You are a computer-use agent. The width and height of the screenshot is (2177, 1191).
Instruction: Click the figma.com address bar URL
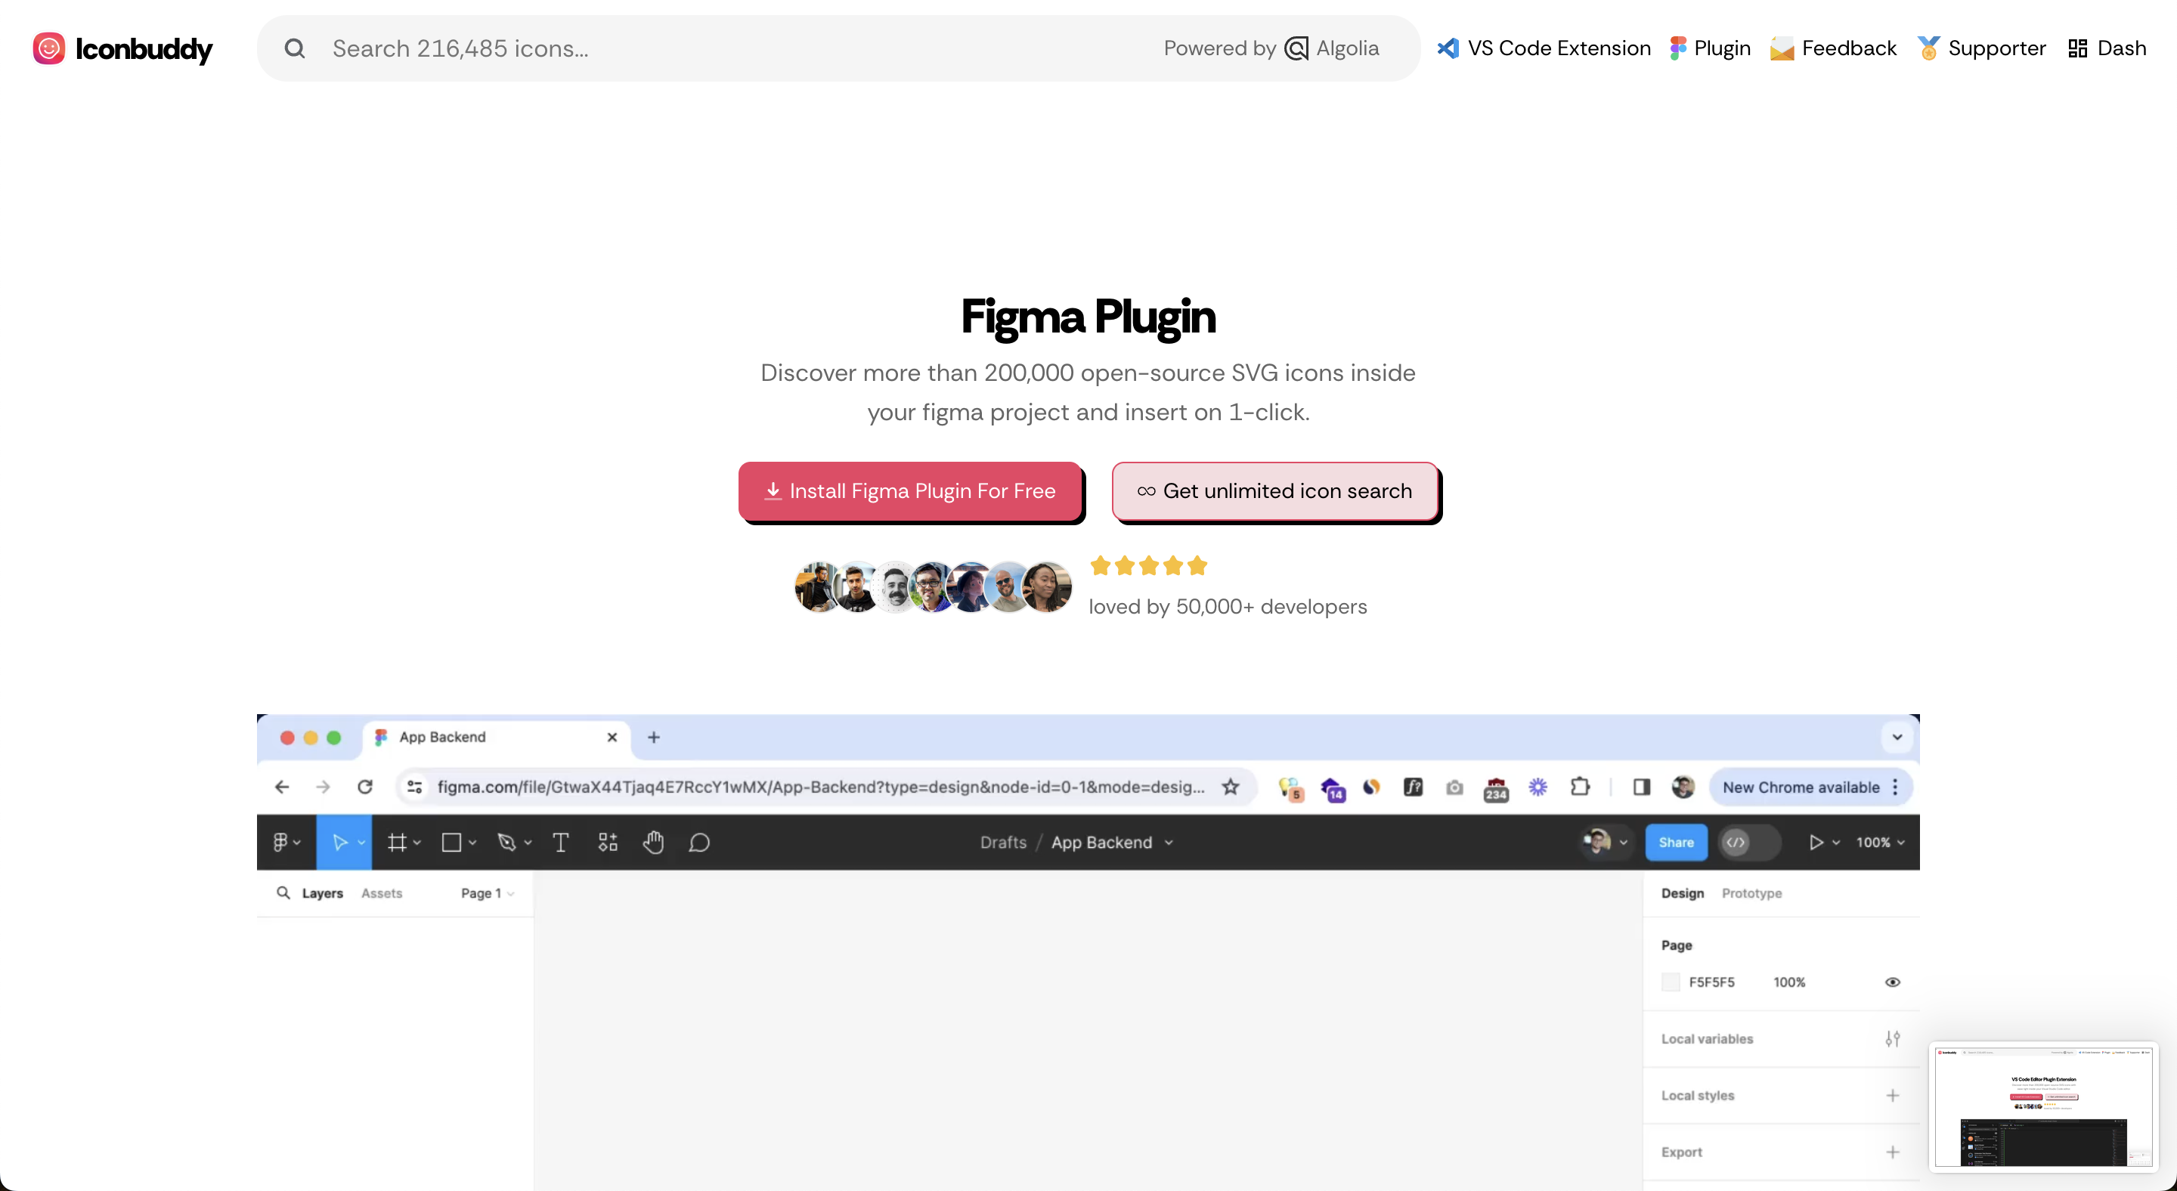coord(819,787)
